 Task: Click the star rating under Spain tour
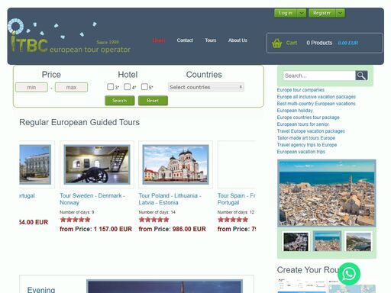pyautogui.click(x=233, y=220)
